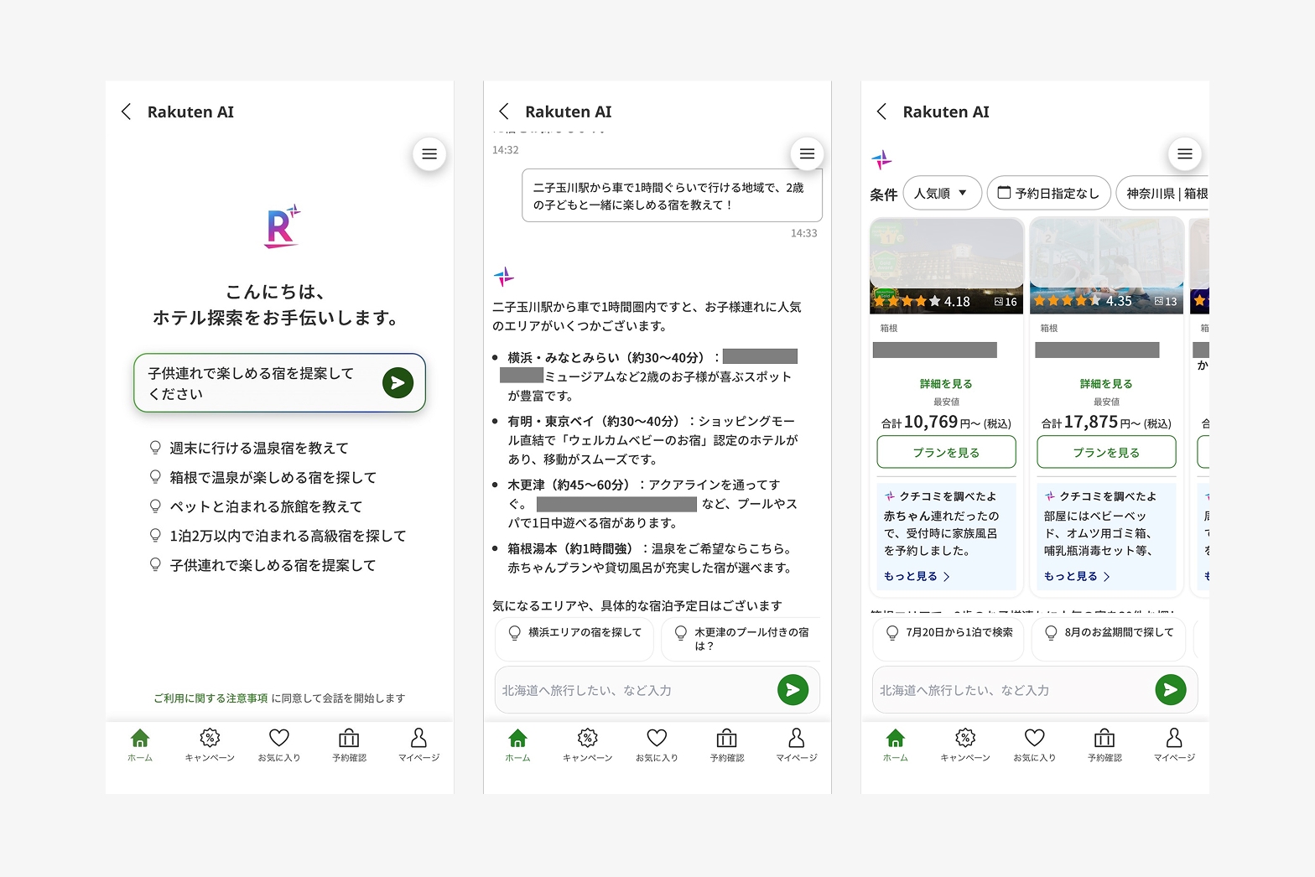Tap the ホーム icon on the hotel results screen
The image size is (1315, 877).
click(896, 738)
